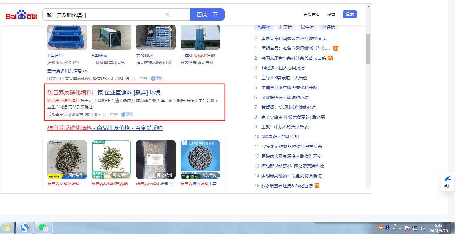Image resolution: width=455 pixels, height=234 pixels.
Task: Open the 设置 settings link
Action: coord(331,14)
